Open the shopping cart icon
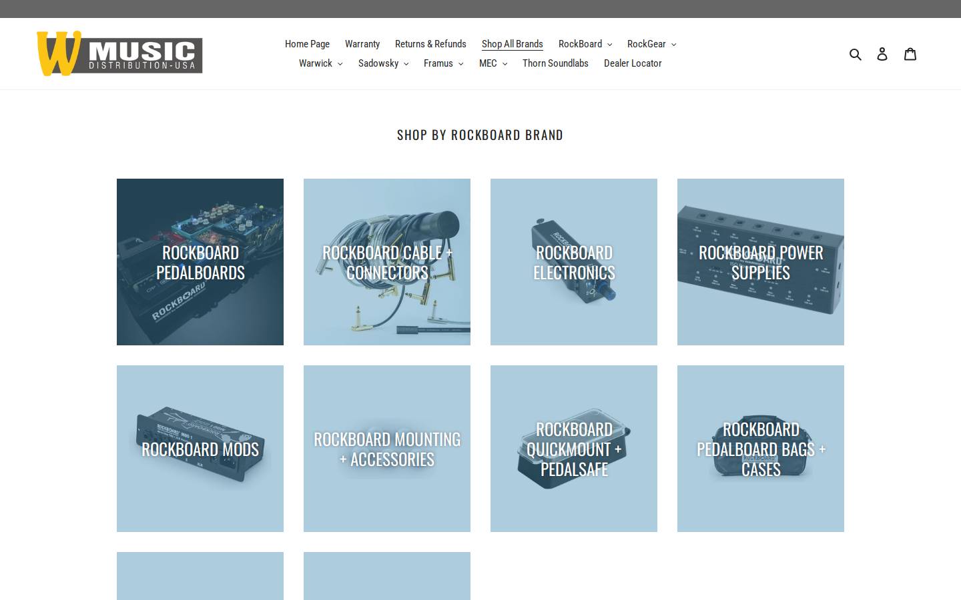The width and height of the screenshot is (961, 600). 910,54
